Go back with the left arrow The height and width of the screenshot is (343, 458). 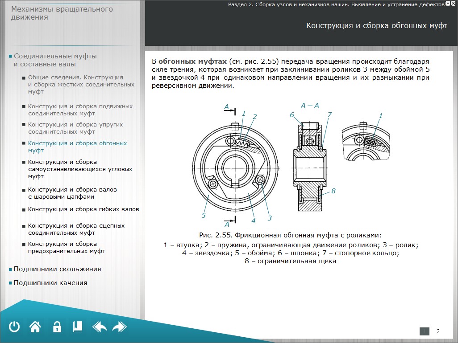pos(99,327)
